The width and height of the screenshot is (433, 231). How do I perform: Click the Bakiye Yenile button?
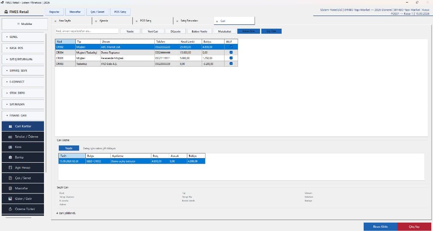pyautogui.click(x=200, y=31)
